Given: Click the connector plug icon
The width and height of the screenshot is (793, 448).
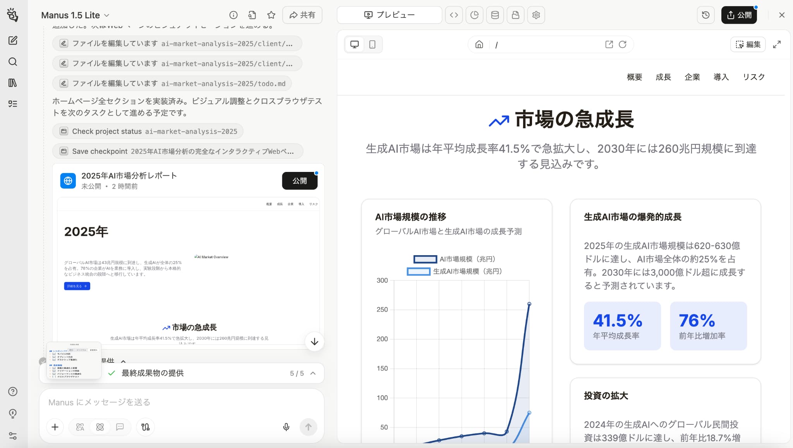Looking at the screenshot, I should click(x=145, y=427).
